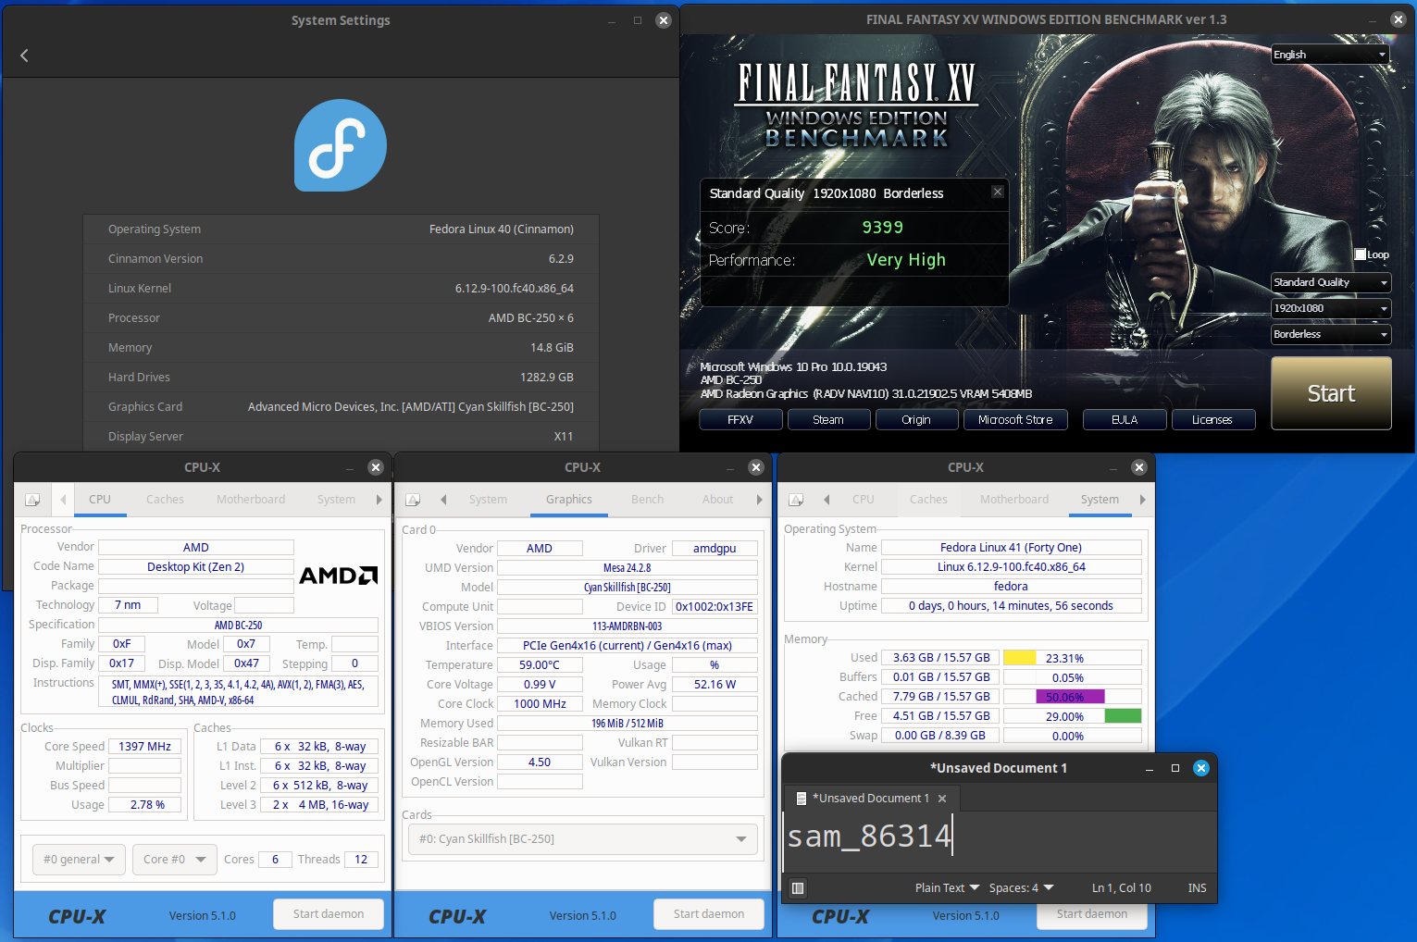Start the Final Fantasy XV benchmark

pyautogui.click(x=1331, y=393)
